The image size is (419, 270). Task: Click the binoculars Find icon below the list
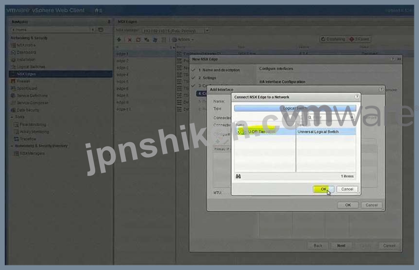(238, 176)
